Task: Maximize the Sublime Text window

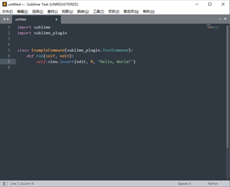Action: click(210, 4)
